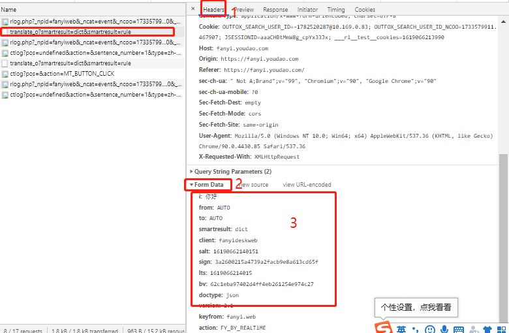
Task: Click the sec-ch-ua-mobile value ?0
Action: [x=254, y=92]
